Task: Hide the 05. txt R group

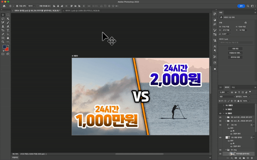Action: [220, 117]
